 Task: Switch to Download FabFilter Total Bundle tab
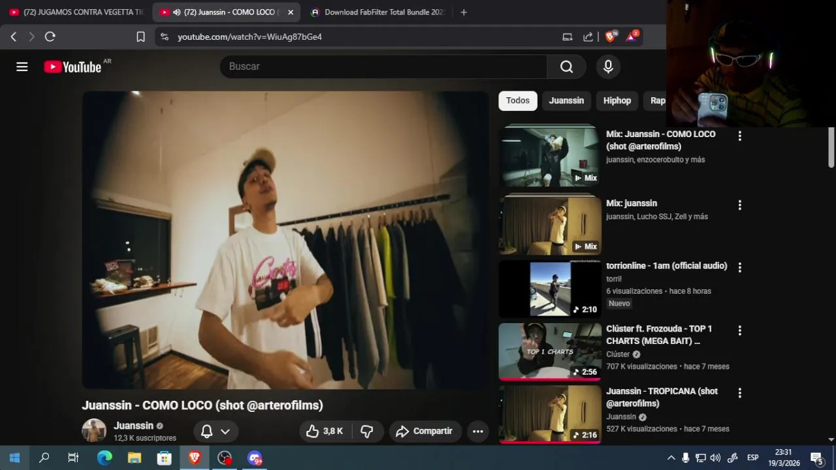point(378,12)
